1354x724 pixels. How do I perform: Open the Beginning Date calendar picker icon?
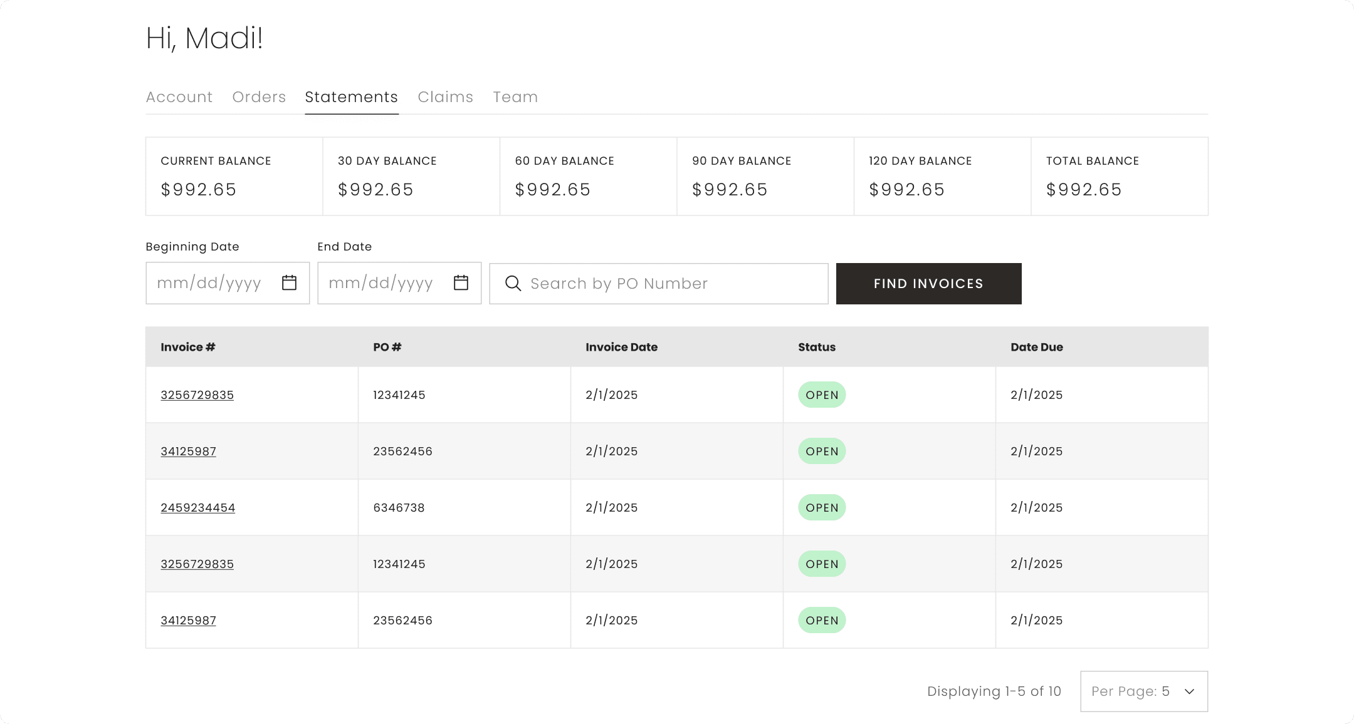(289, 283)
